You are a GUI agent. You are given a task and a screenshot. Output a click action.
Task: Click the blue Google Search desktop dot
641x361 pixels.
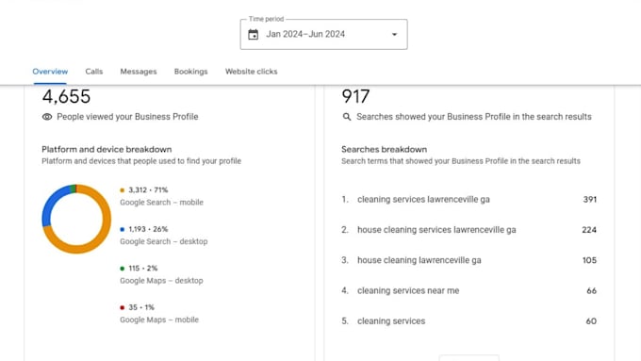(x=122, y=229)
